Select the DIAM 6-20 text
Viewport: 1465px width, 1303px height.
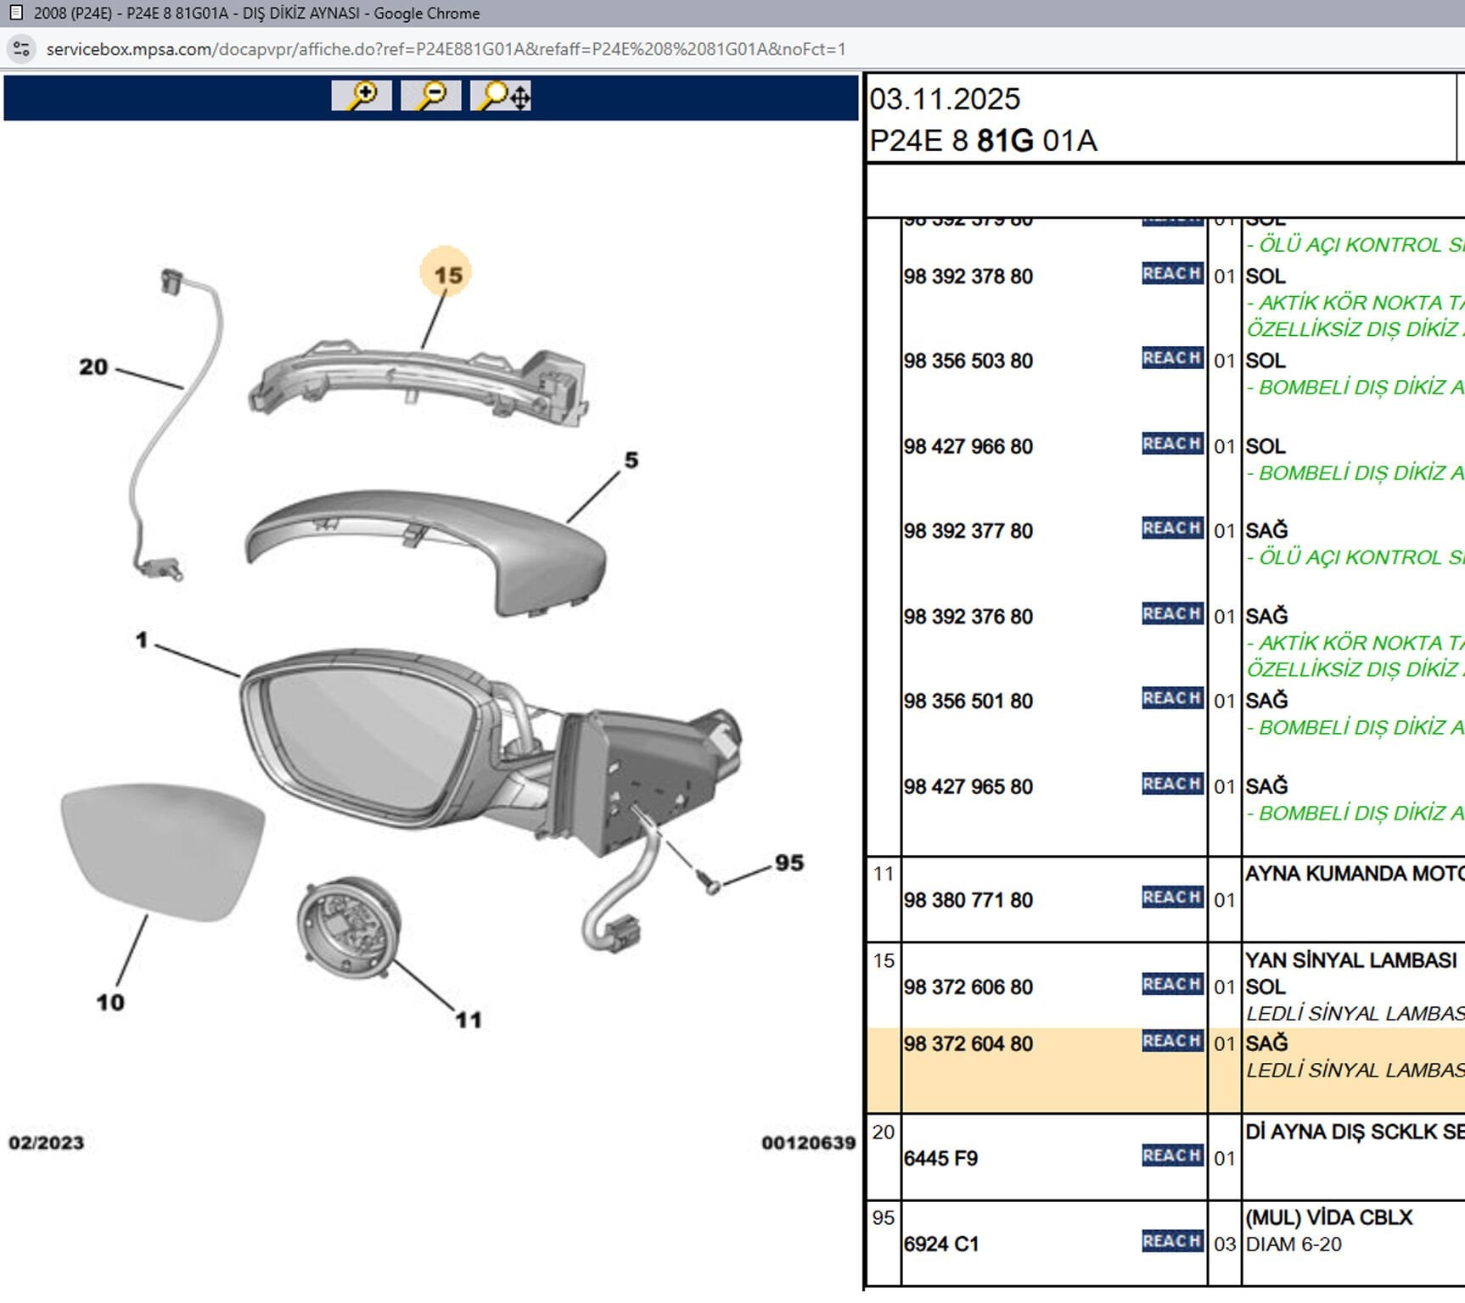(x=1294, y=1244)
